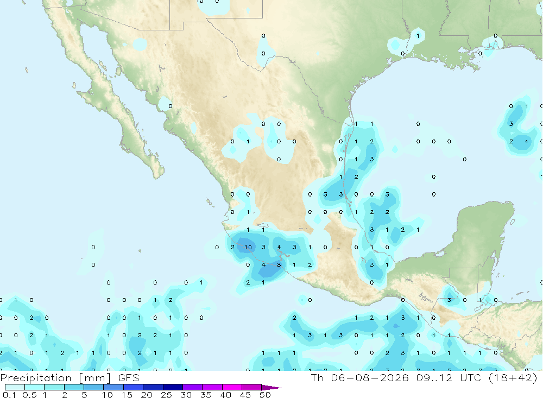This screenshot has width=543, height=398.
Task: Click the '15' legend scale label
Action: pyautogui.click(x=127, y=395)
